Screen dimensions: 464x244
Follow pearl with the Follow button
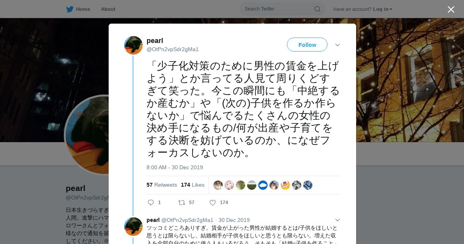307,45
